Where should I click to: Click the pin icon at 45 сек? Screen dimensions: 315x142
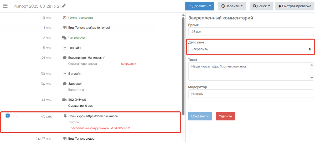click(65, 116)
